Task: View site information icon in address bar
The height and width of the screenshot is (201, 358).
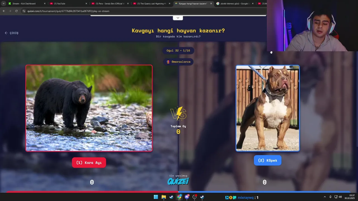Action: click(x=24, y=11)
